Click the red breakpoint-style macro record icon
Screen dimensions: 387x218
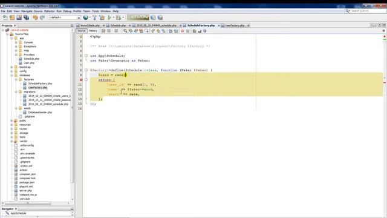182,31
